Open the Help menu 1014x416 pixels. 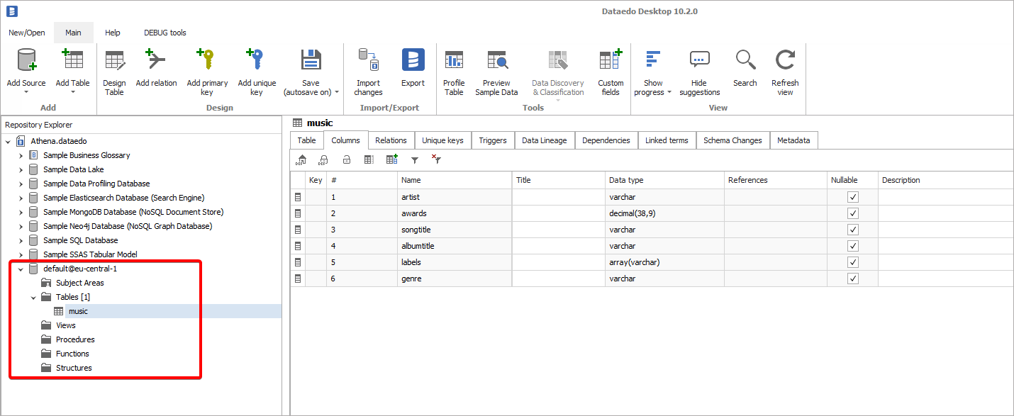(x=112, y=32)
